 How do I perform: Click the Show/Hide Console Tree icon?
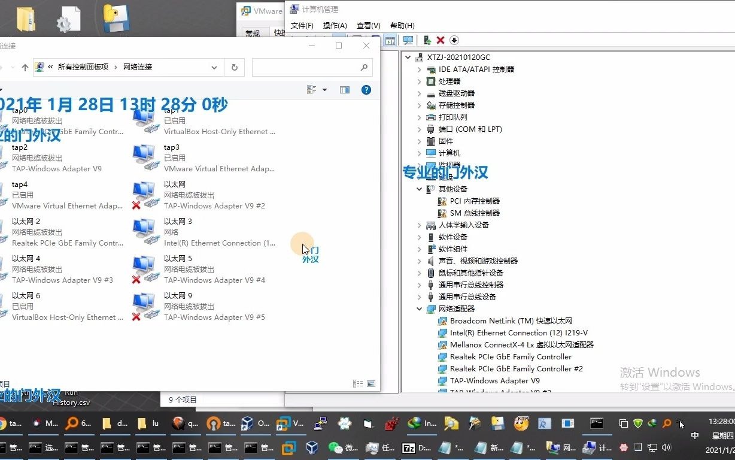pos(390,40)
